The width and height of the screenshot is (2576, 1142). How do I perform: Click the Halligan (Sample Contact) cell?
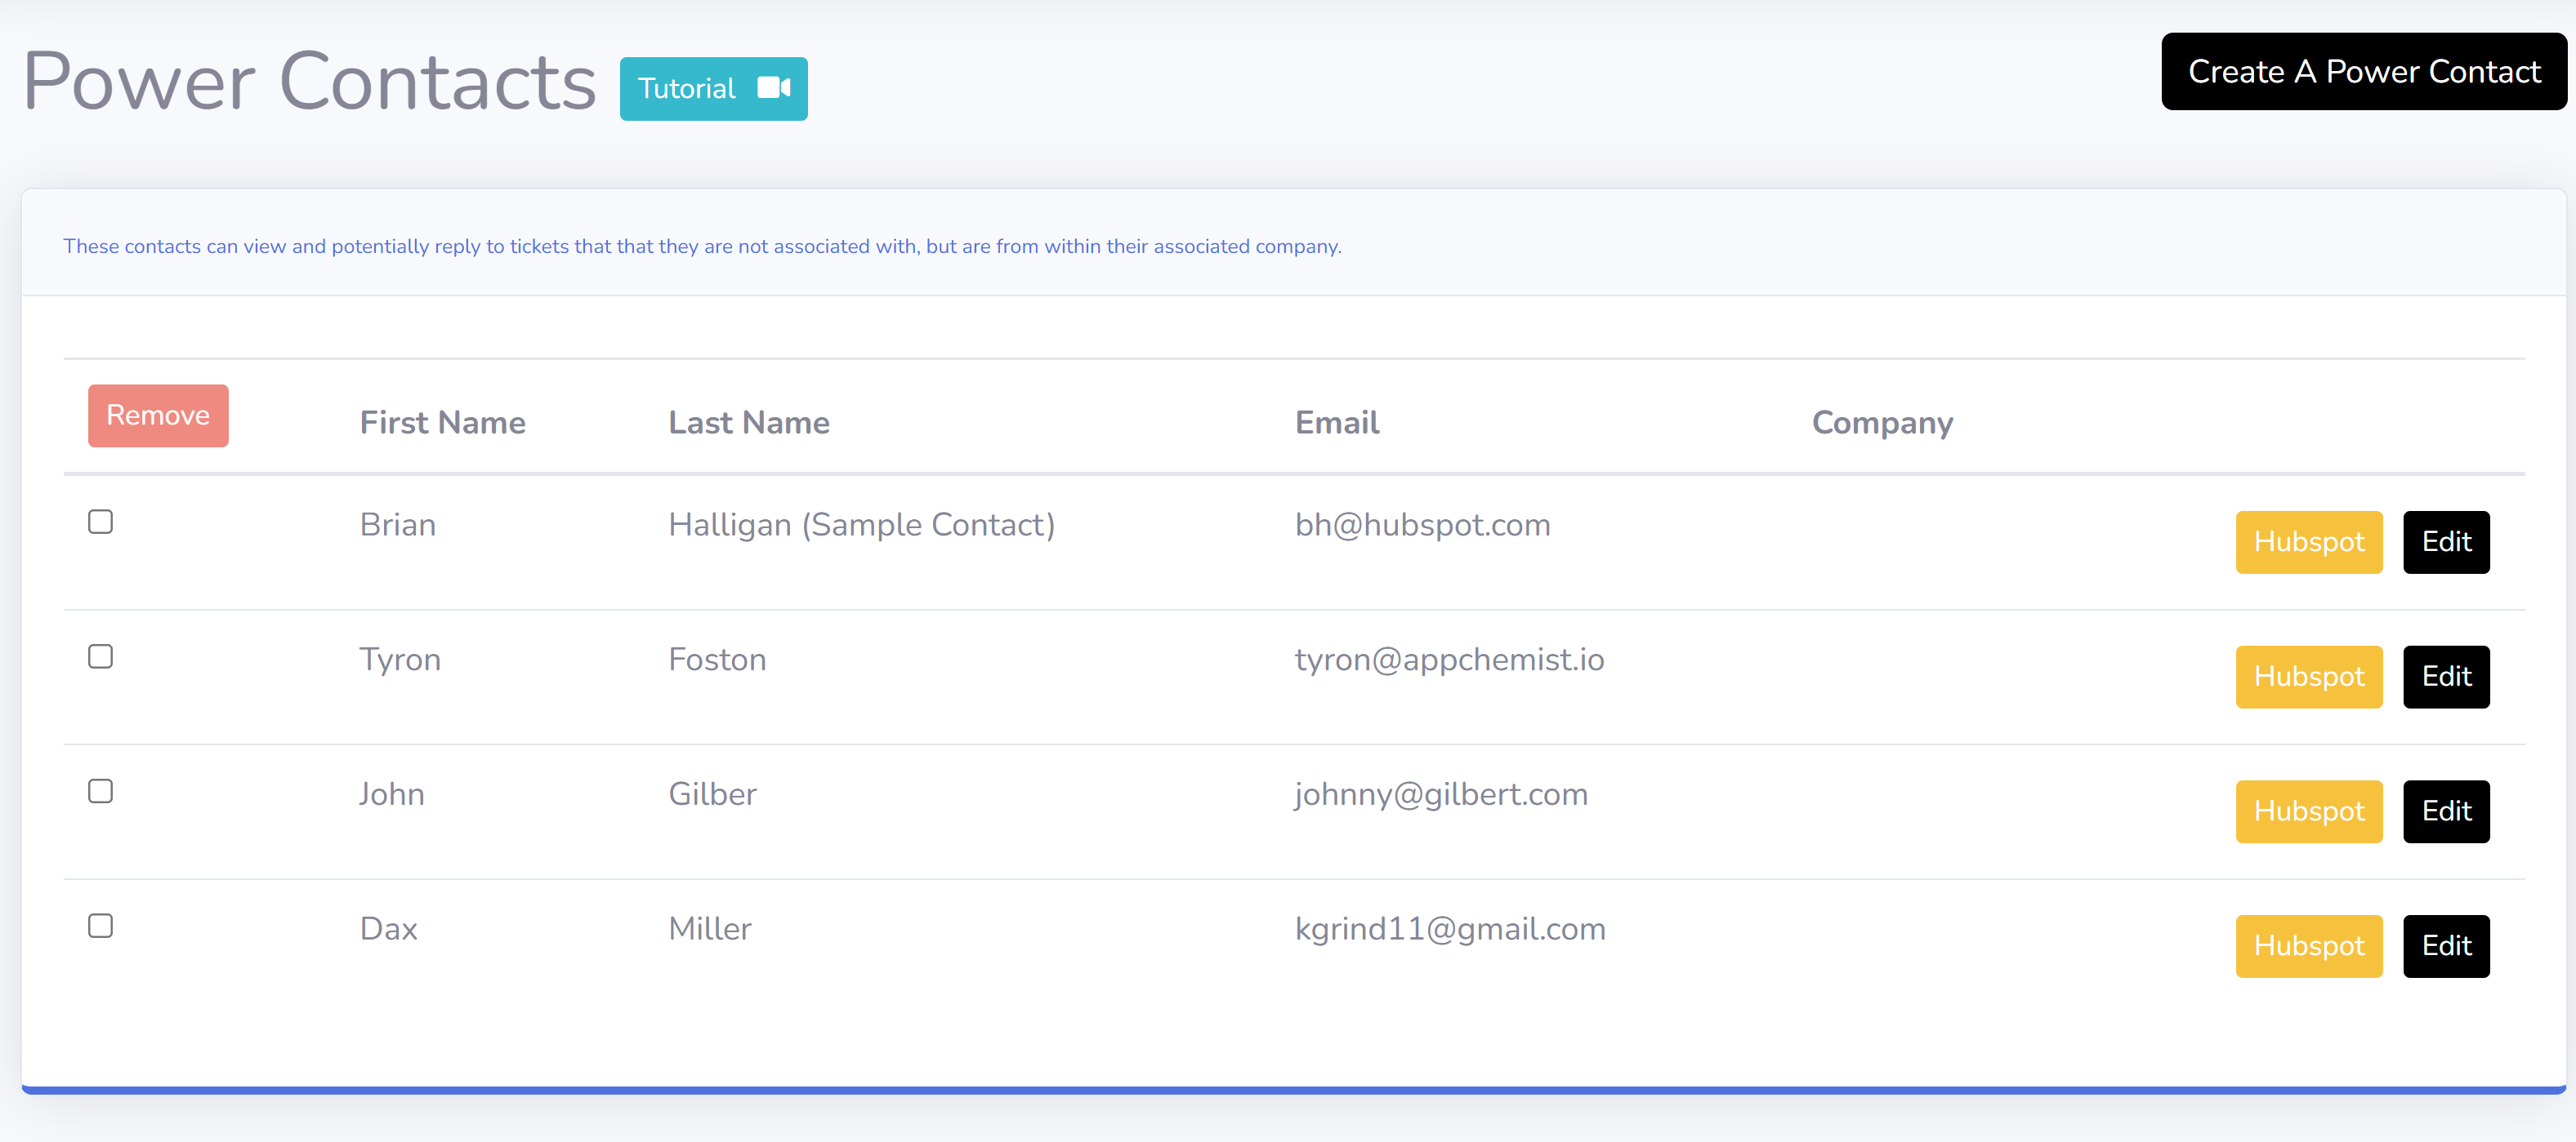(x=862, y=526)
